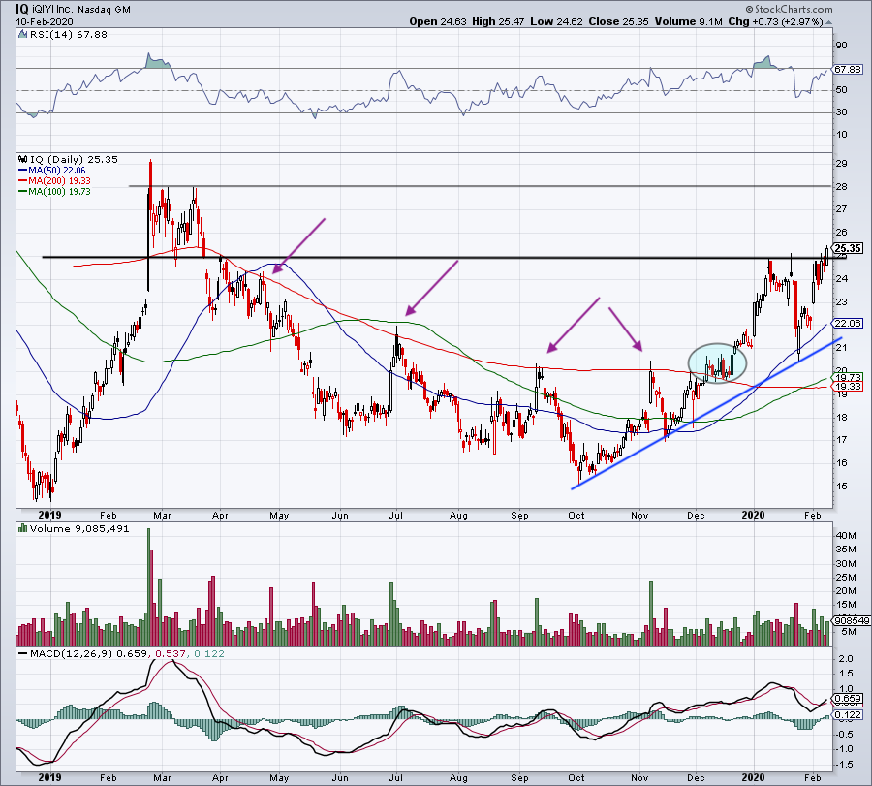Click the MACD legend line icon

pyautogui.click(x=22, y=653)
